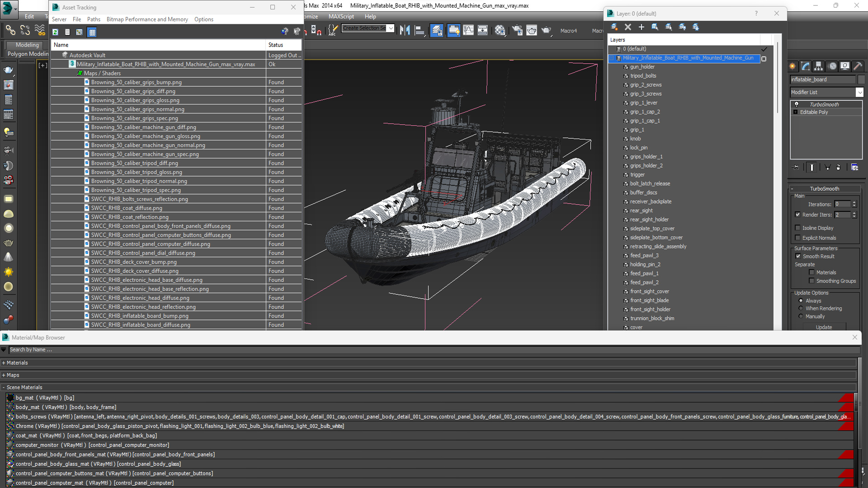Click the Update button in TurboSmooth
The height and width of the screenshot is (488, 868).
pos(823,327)
